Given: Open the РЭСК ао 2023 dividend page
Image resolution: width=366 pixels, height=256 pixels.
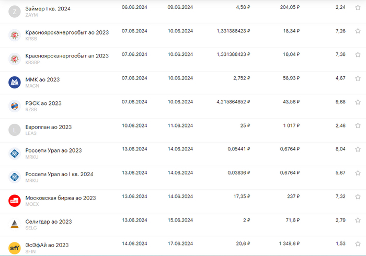Looking at the screenshot, I should pyautogui.click(x=43, y=103).
